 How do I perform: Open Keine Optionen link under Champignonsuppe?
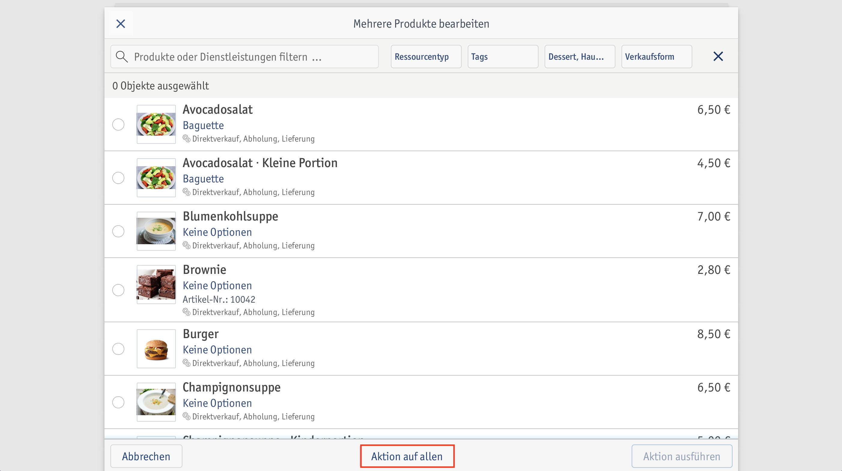[217, 403]
